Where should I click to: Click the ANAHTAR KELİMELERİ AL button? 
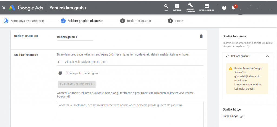[x=77, y=84]
